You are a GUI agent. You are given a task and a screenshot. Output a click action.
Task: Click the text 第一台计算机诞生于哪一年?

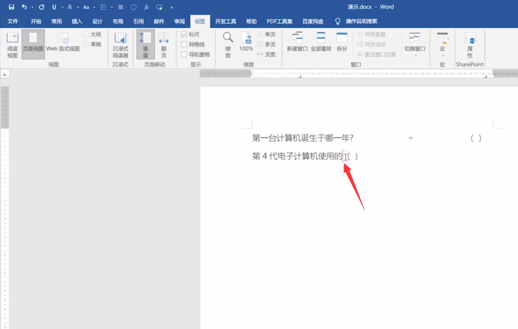(303, 138)
